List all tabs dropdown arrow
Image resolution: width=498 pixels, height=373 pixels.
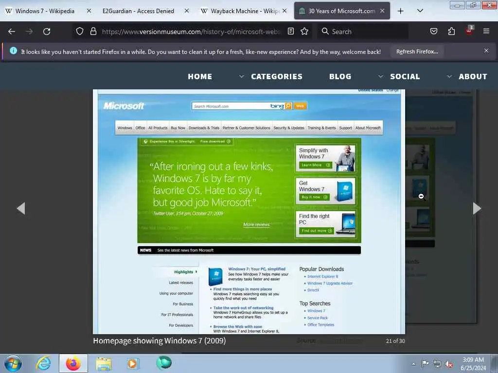(x=420, y=11)
